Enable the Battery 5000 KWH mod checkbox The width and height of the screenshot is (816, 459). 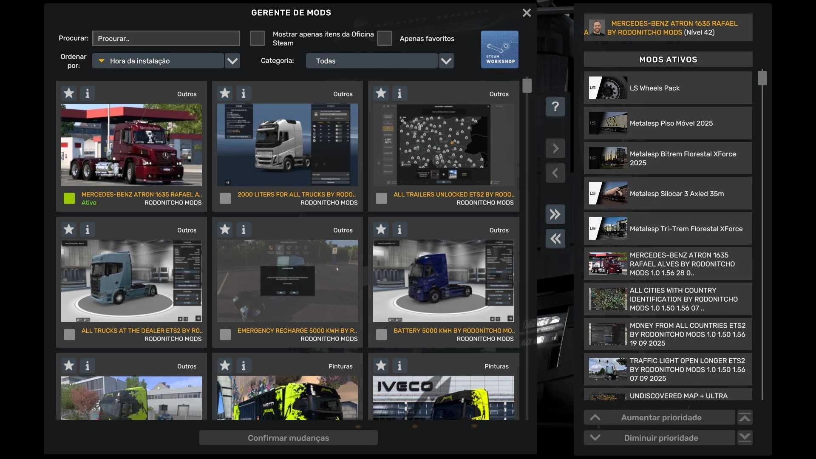coord(381,334)
